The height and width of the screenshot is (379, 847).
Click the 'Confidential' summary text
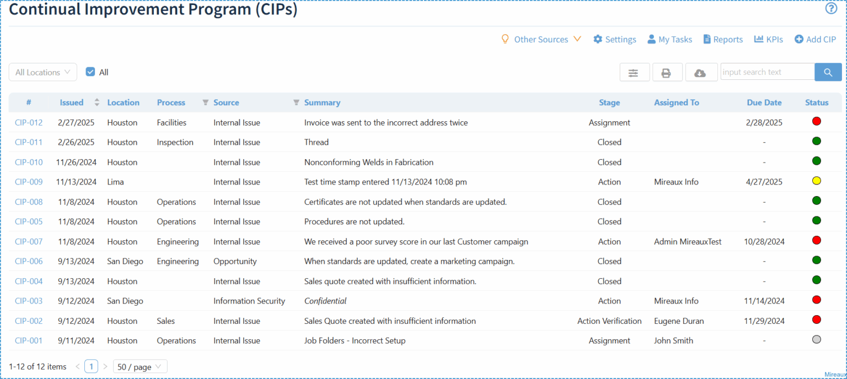coord(325,301)
